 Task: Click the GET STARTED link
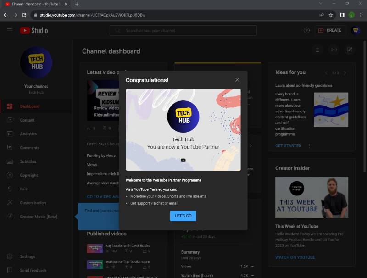288,145
